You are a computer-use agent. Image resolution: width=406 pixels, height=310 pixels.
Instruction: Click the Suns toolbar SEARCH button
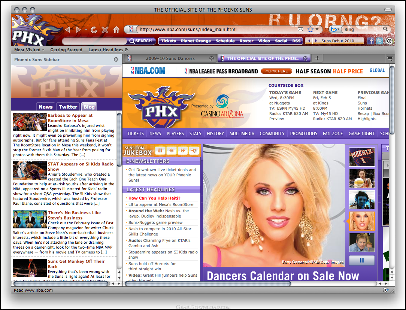coord(141,41)
